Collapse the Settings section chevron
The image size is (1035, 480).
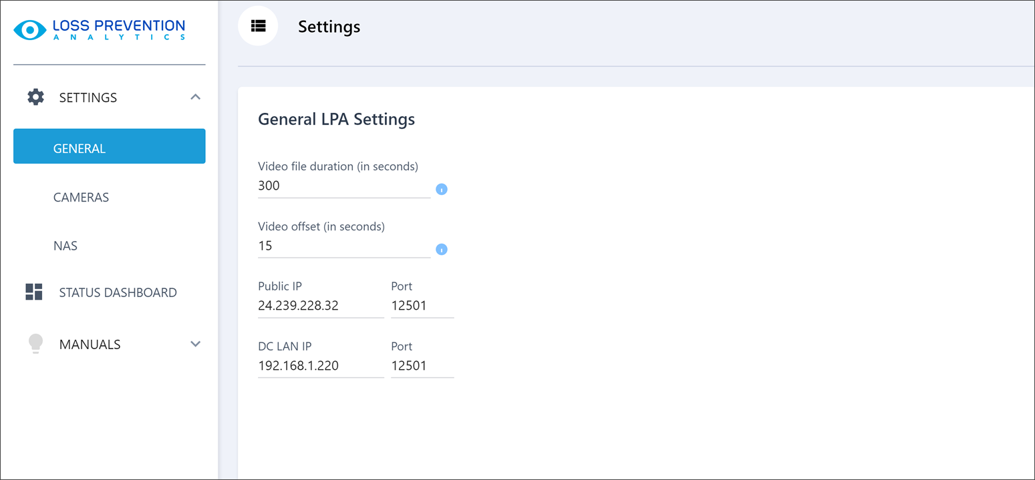[x=195, y=97]
